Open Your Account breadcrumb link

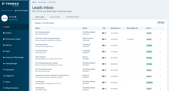(42, 2)
